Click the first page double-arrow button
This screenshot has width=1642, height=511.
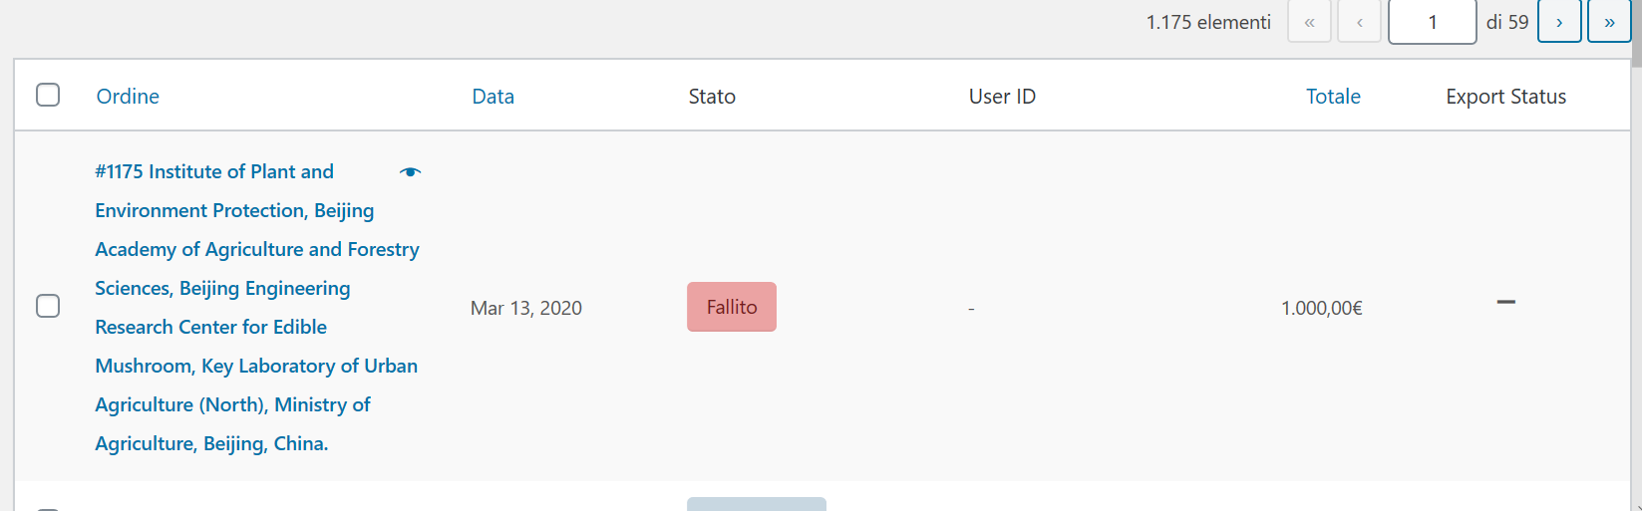click(1309, 22)
